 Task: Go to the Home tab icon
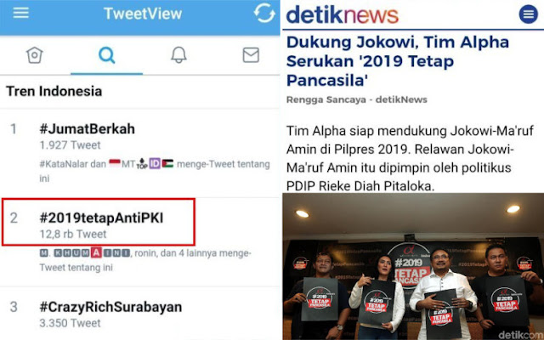pyautogui.click(x=35, y=55)
